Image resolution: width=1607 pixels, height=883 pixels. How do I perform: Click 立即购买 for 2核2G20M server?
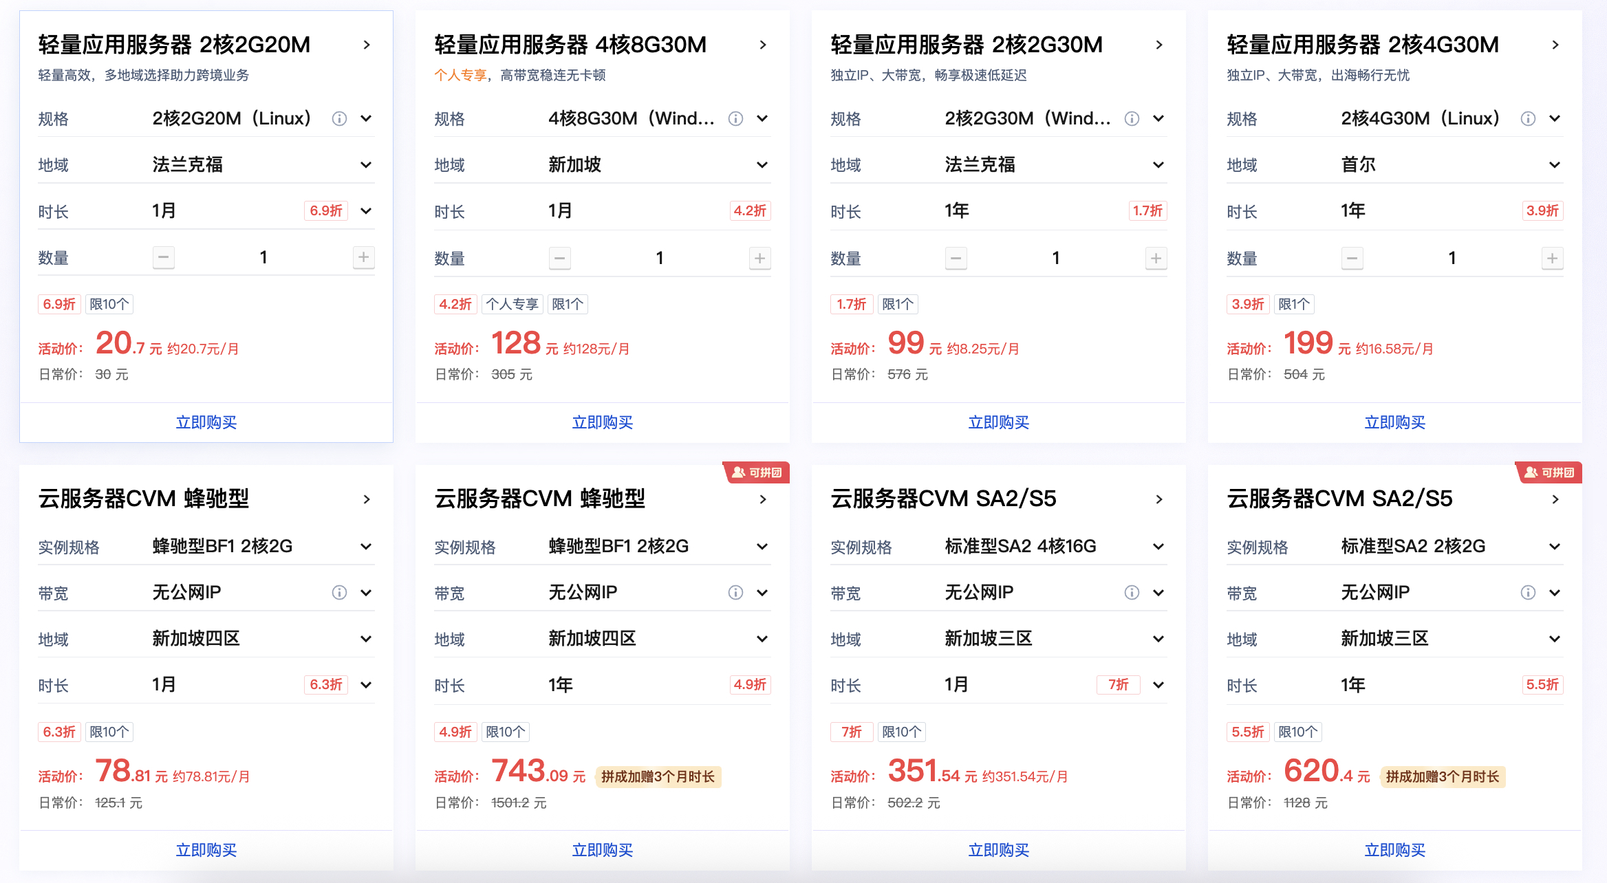click(206, 422)
